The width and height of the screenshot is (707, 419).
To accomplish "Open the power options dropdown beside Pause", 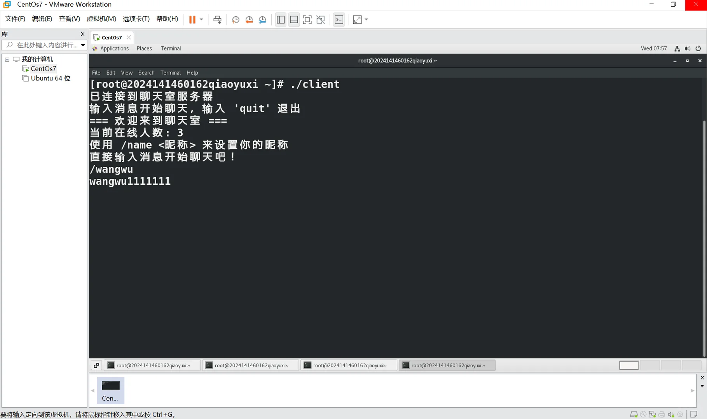I will tap(201, 19).
